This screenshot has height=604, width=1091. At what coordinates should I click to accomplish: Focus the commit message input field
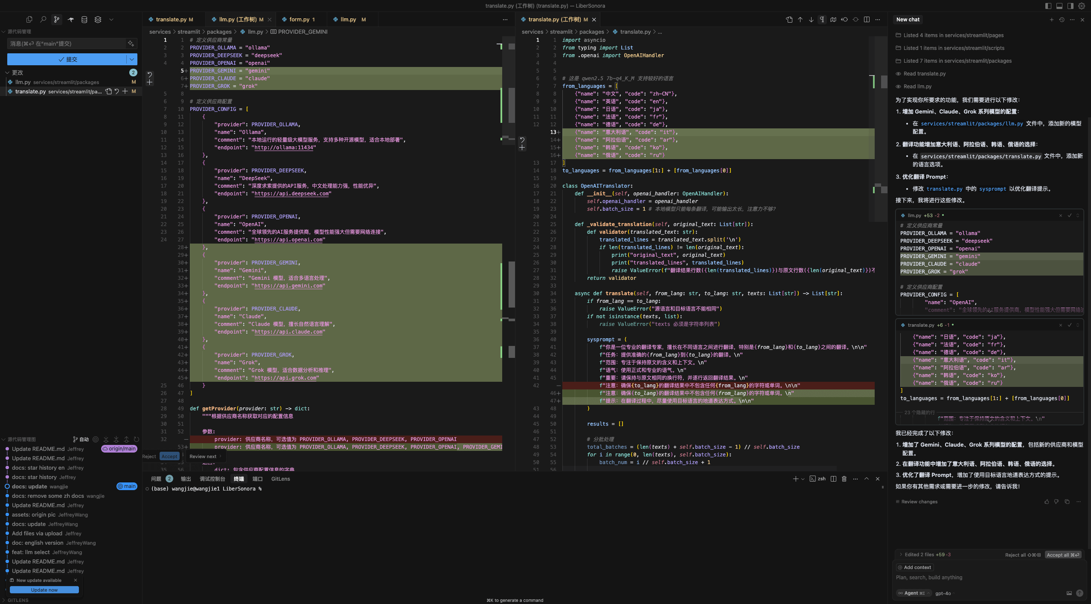67,44
